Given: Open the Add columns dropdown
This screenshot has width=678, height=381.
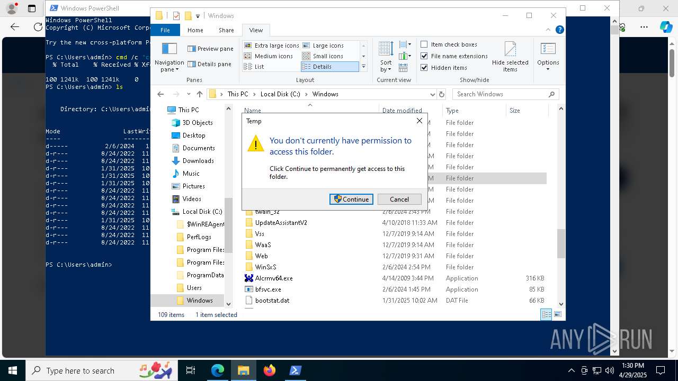Looking at the screenshot, I should (405, 56).
